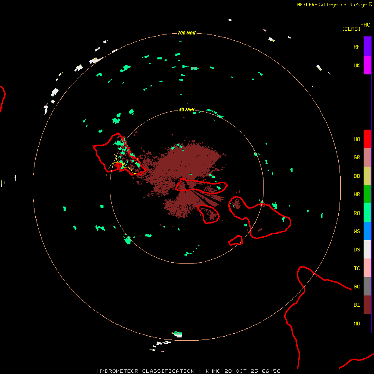This screenshot has width=374, height=374.
Task: Click the UK magenta legend swatch
Action: click(x=367, y=65)
